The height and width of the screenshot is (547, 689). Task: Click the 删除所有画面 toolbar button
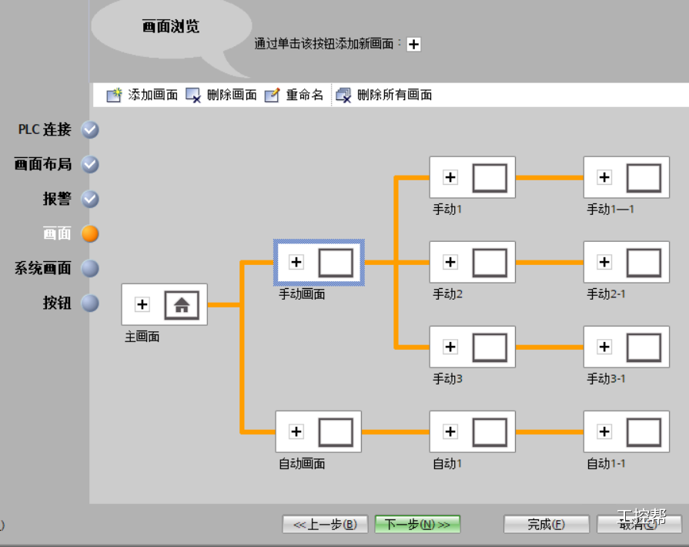point(384,95)
